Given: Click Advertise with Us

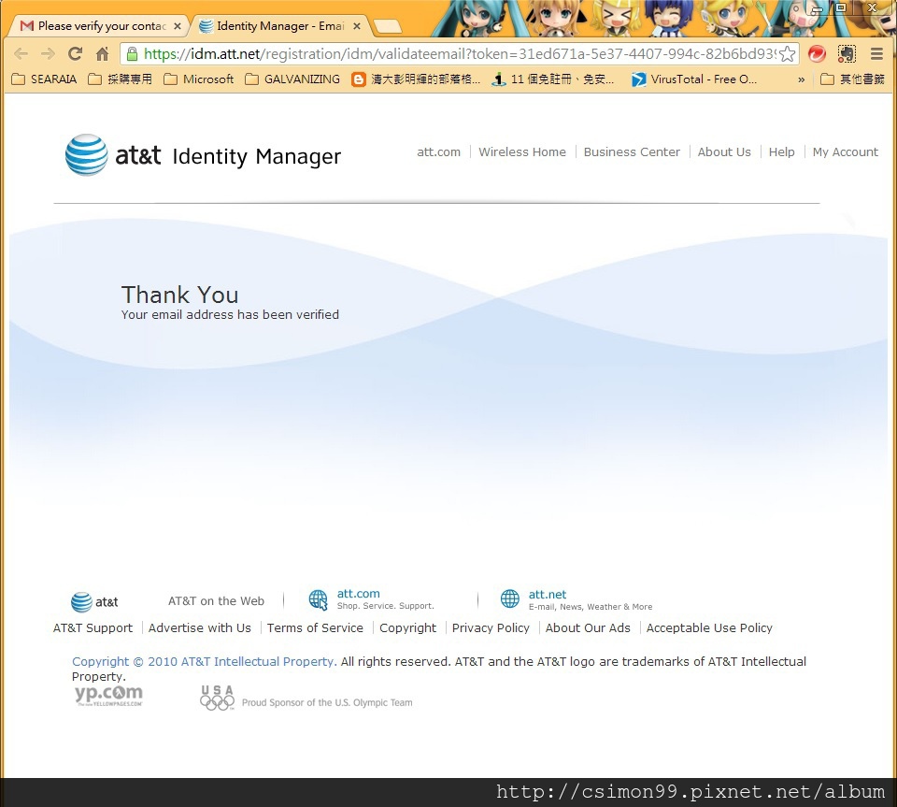Looking at the screenshot, I should click(200, 627).
